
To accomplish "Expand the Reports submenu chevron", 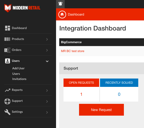I will pyautogui.click(x=47, y=90).
